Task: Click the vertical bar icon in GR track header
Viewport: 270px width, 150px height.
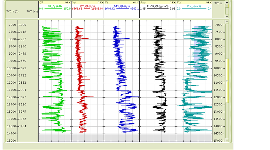Action: pyautogui.click(x=68, y=2)
